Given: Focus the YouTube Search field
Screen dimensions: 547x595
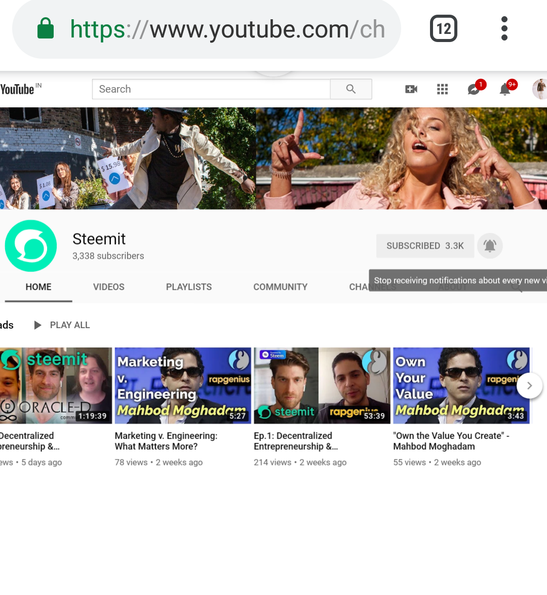Looking at the screenshot, I should pyautogui.click(x=211, y=89).
